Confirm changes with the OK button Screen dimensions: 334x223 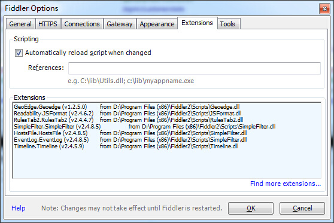[251, 208]
